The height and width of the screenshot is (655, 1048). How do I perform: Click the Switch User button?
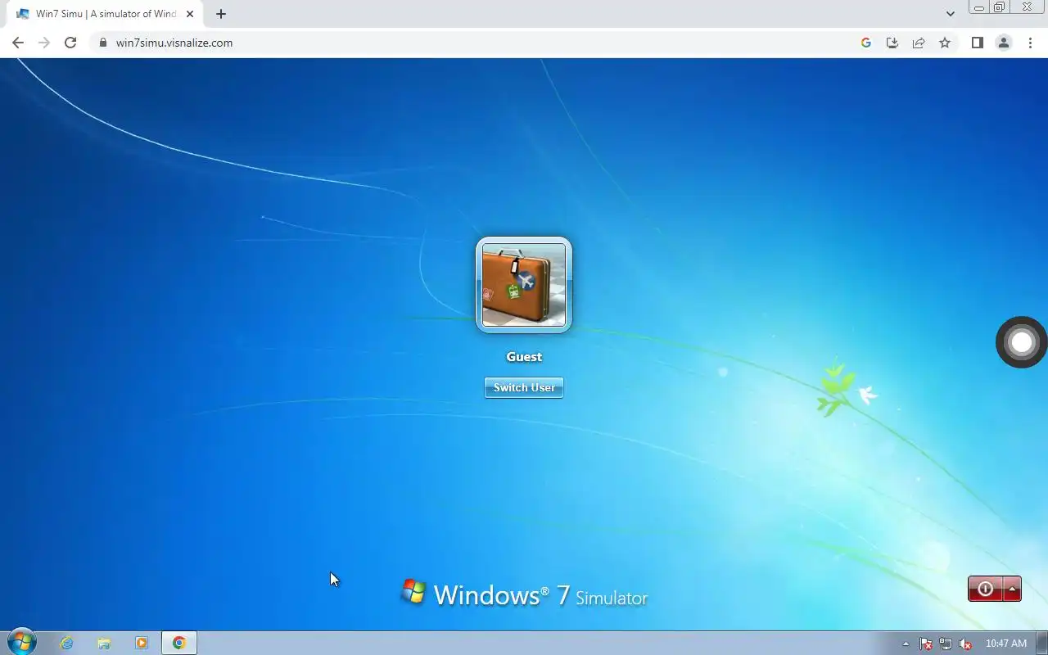524,387
